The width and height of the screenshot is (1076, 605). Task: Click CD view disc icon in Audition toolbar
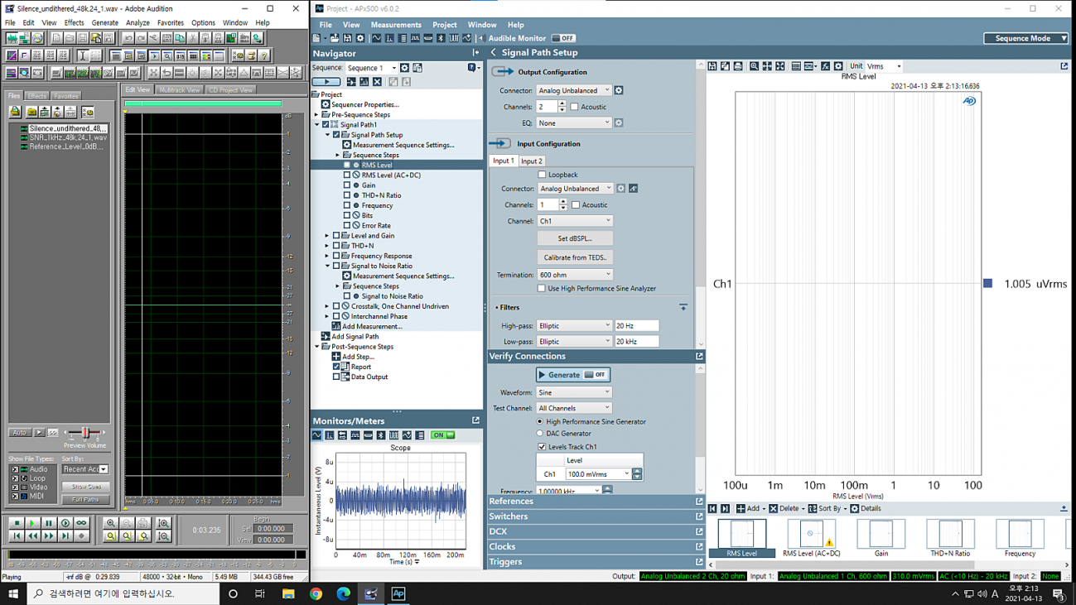point(37,38)
